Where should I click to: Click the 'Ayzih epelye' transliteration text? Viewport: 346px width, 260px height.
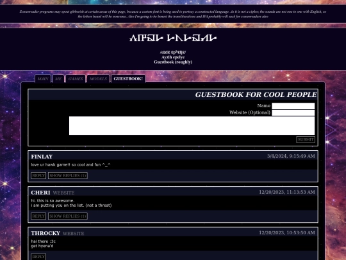pyautogui.click(x=173, y=57)
